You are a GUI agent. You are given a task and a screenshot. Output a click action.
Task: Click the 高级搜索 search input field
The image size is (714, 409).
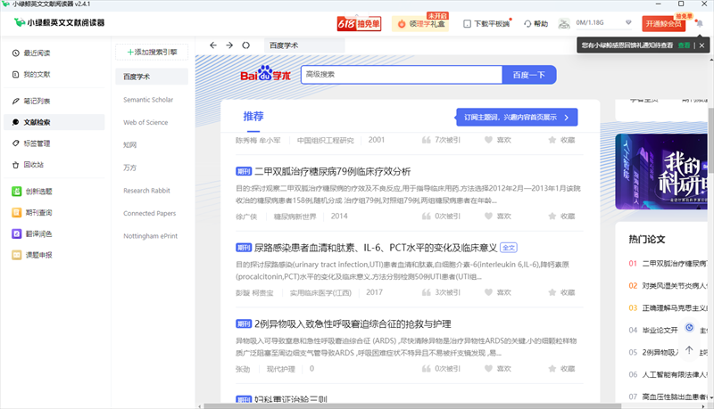[x=401, y=75]
